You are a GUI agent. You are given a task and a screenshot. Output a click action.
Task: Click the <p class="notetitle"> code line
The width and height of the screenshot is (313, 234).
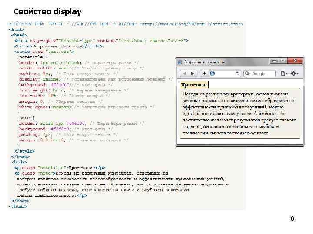(60, 168)
